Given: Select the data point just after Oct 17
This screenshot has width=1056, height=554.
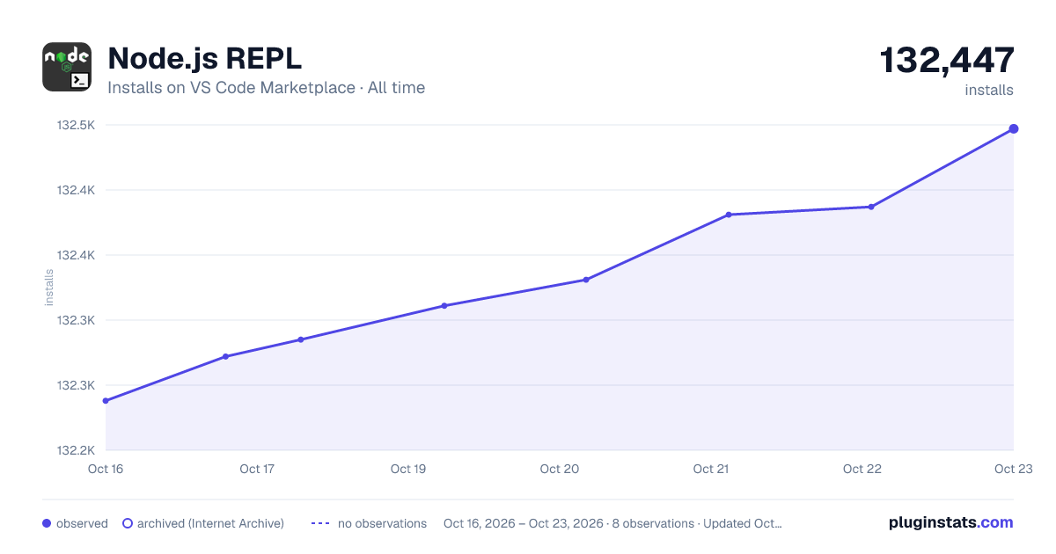Looking at the screenshot, I should (301, 339).
